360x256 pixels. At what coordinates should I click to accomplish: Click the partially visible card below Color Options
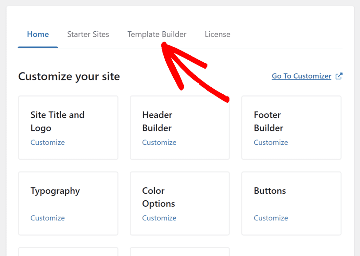[180, 252]
